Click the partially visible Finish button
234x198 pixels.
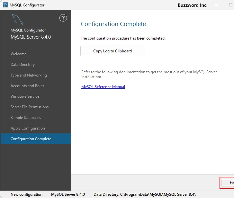point(228,183)
